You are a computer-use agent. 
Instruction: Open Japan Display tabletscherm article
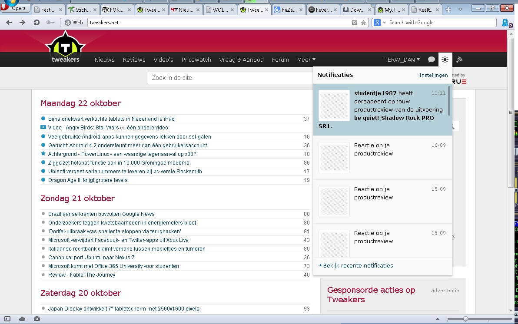click(123, 309)
